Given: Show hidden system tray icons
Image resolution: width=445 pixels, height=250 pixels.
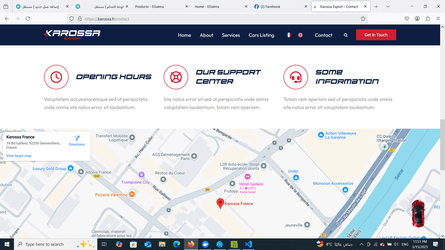Looking at the screenshot, I should point(361,244).
